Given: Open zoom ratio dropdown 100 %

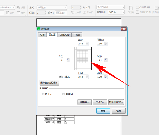Looking at the screenshot, I should tap(123, 12).
